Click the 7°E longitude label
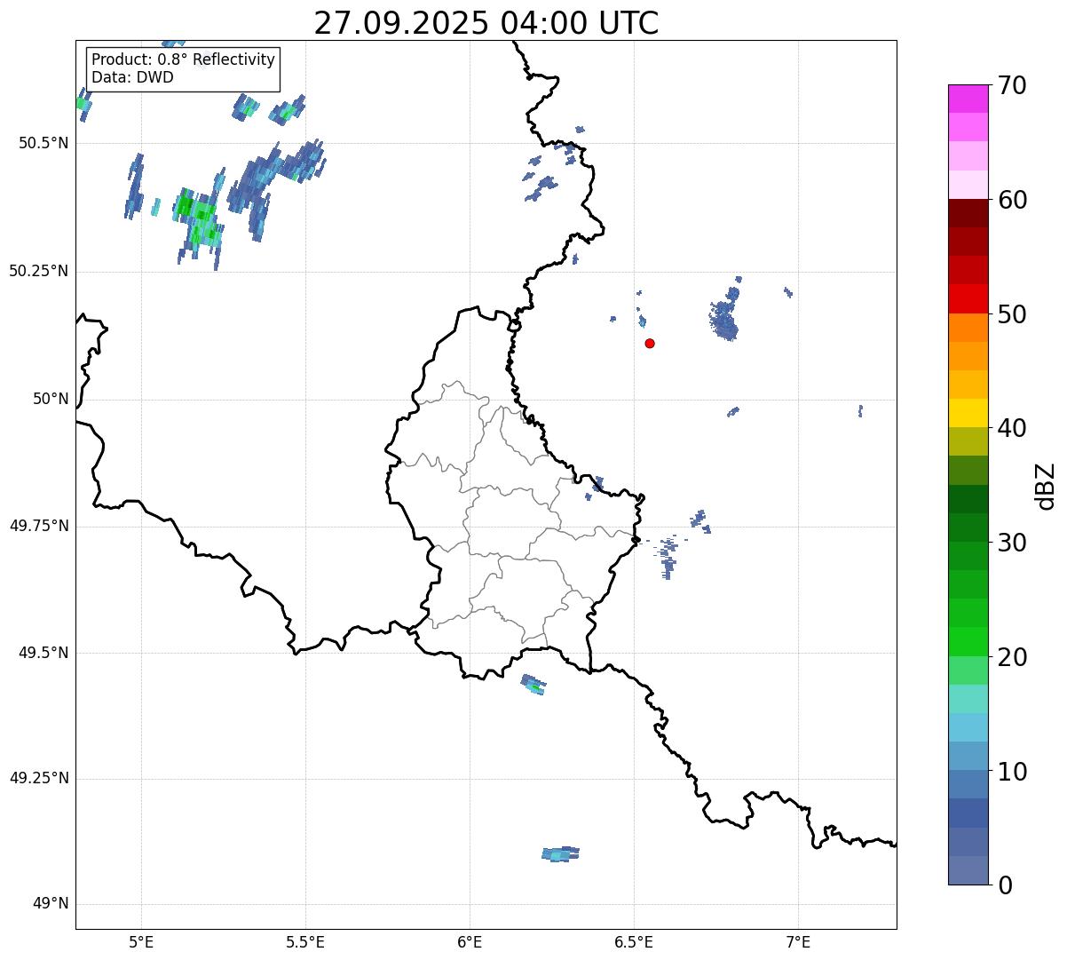The height and width of the screenshot is (960, 1067). 799,941
